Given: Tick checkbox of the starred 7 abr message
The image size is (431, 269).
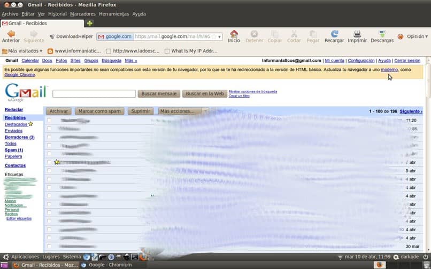Looking at the screenshot, I should (49, 162).
